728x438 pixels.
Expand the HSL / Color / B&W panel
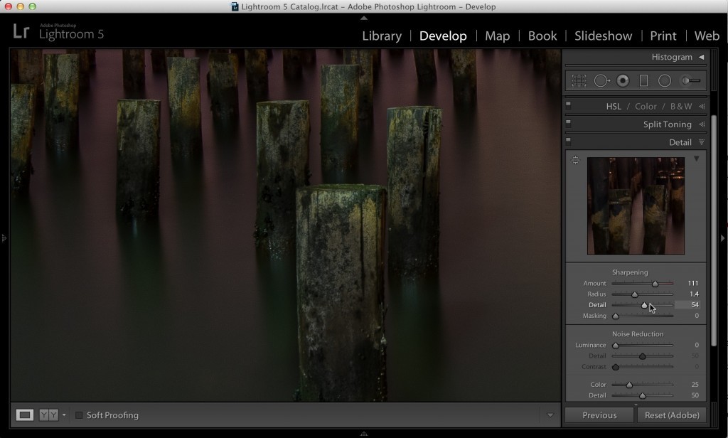(x=702, y=107)
